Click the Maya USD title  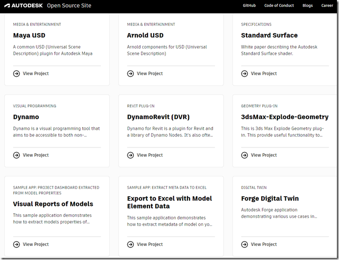(29, 35)
